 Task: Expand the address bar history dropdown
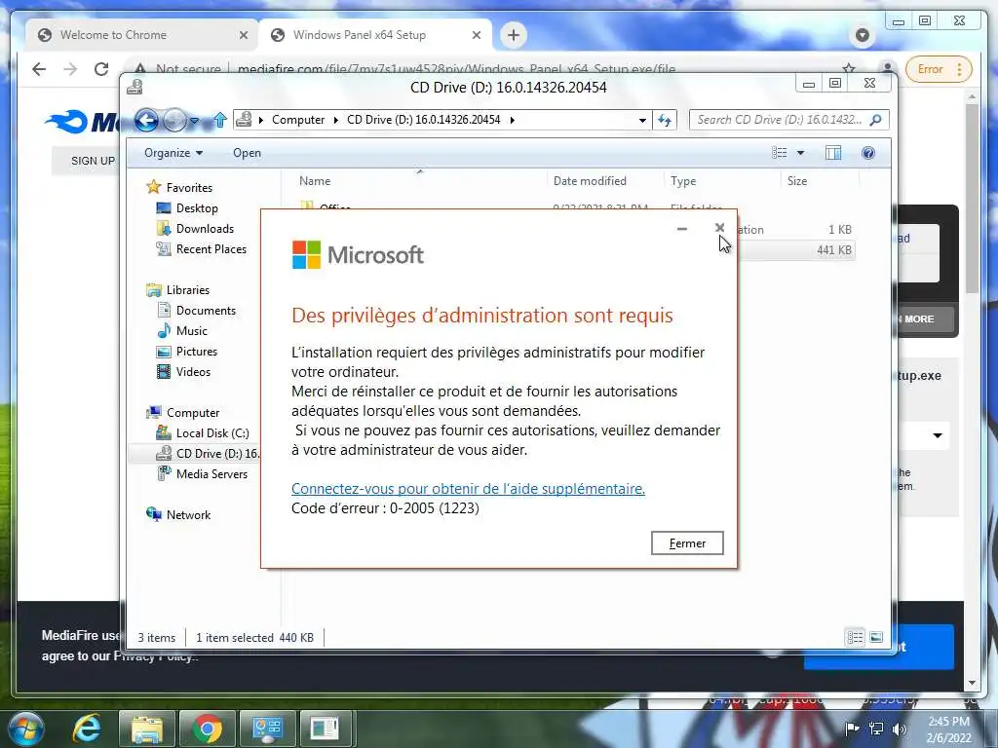point(642,120)
